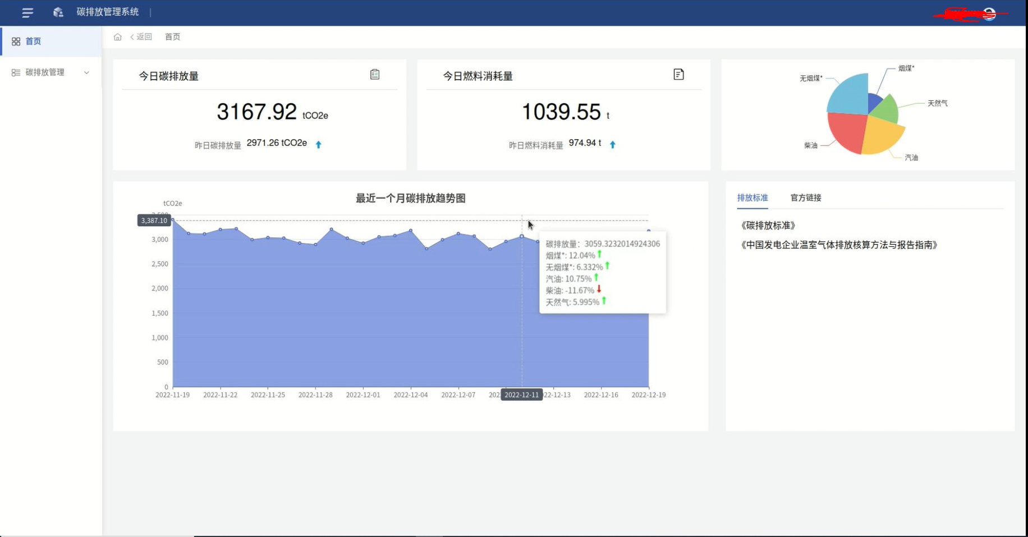Viewport: 1028px width, 537px height.
Task: Click the 首页 sidebar grid icon
Action: point(16,42)
